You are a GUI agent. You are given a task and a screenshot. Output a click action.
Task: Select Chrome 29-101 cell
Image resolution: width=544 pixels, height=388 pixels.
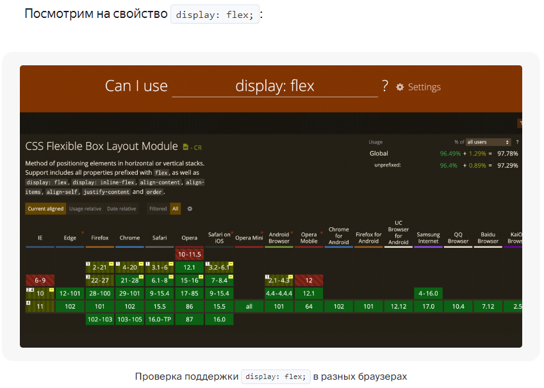pos(130,293)
